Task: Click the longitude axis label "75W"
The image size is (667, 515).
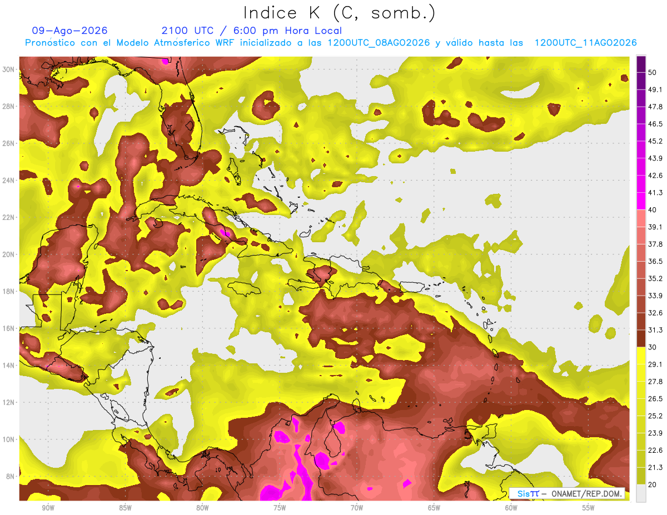Action: pyautogui.click(x=280, y=508)
